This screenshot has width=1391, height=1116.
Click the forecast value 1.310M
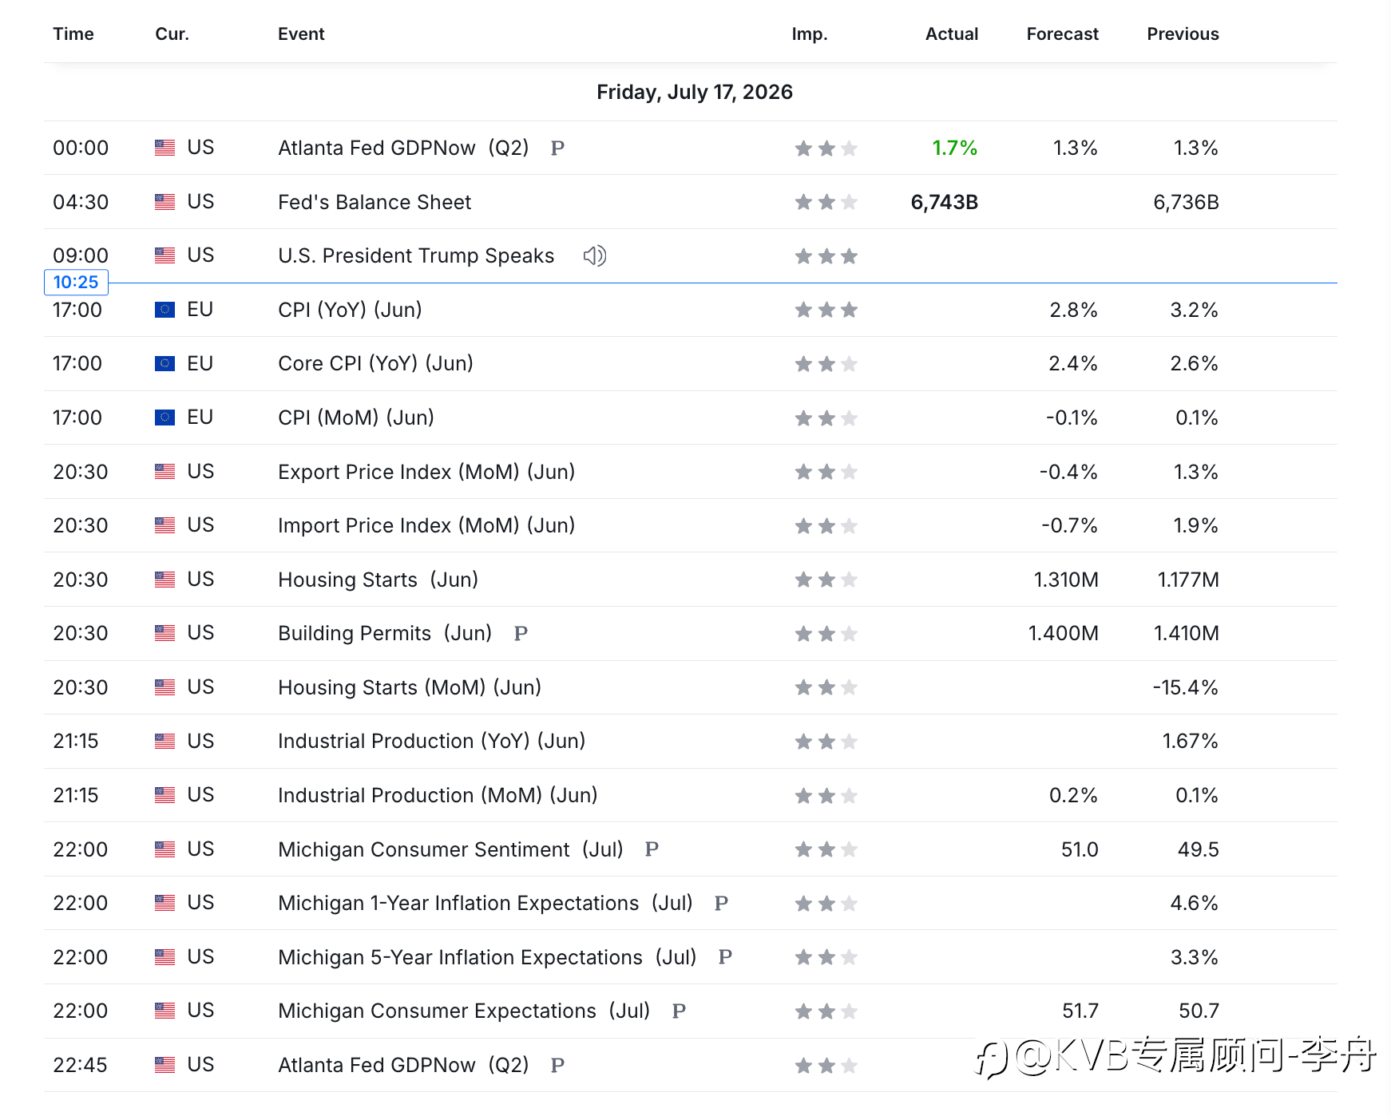(1066, 580)
